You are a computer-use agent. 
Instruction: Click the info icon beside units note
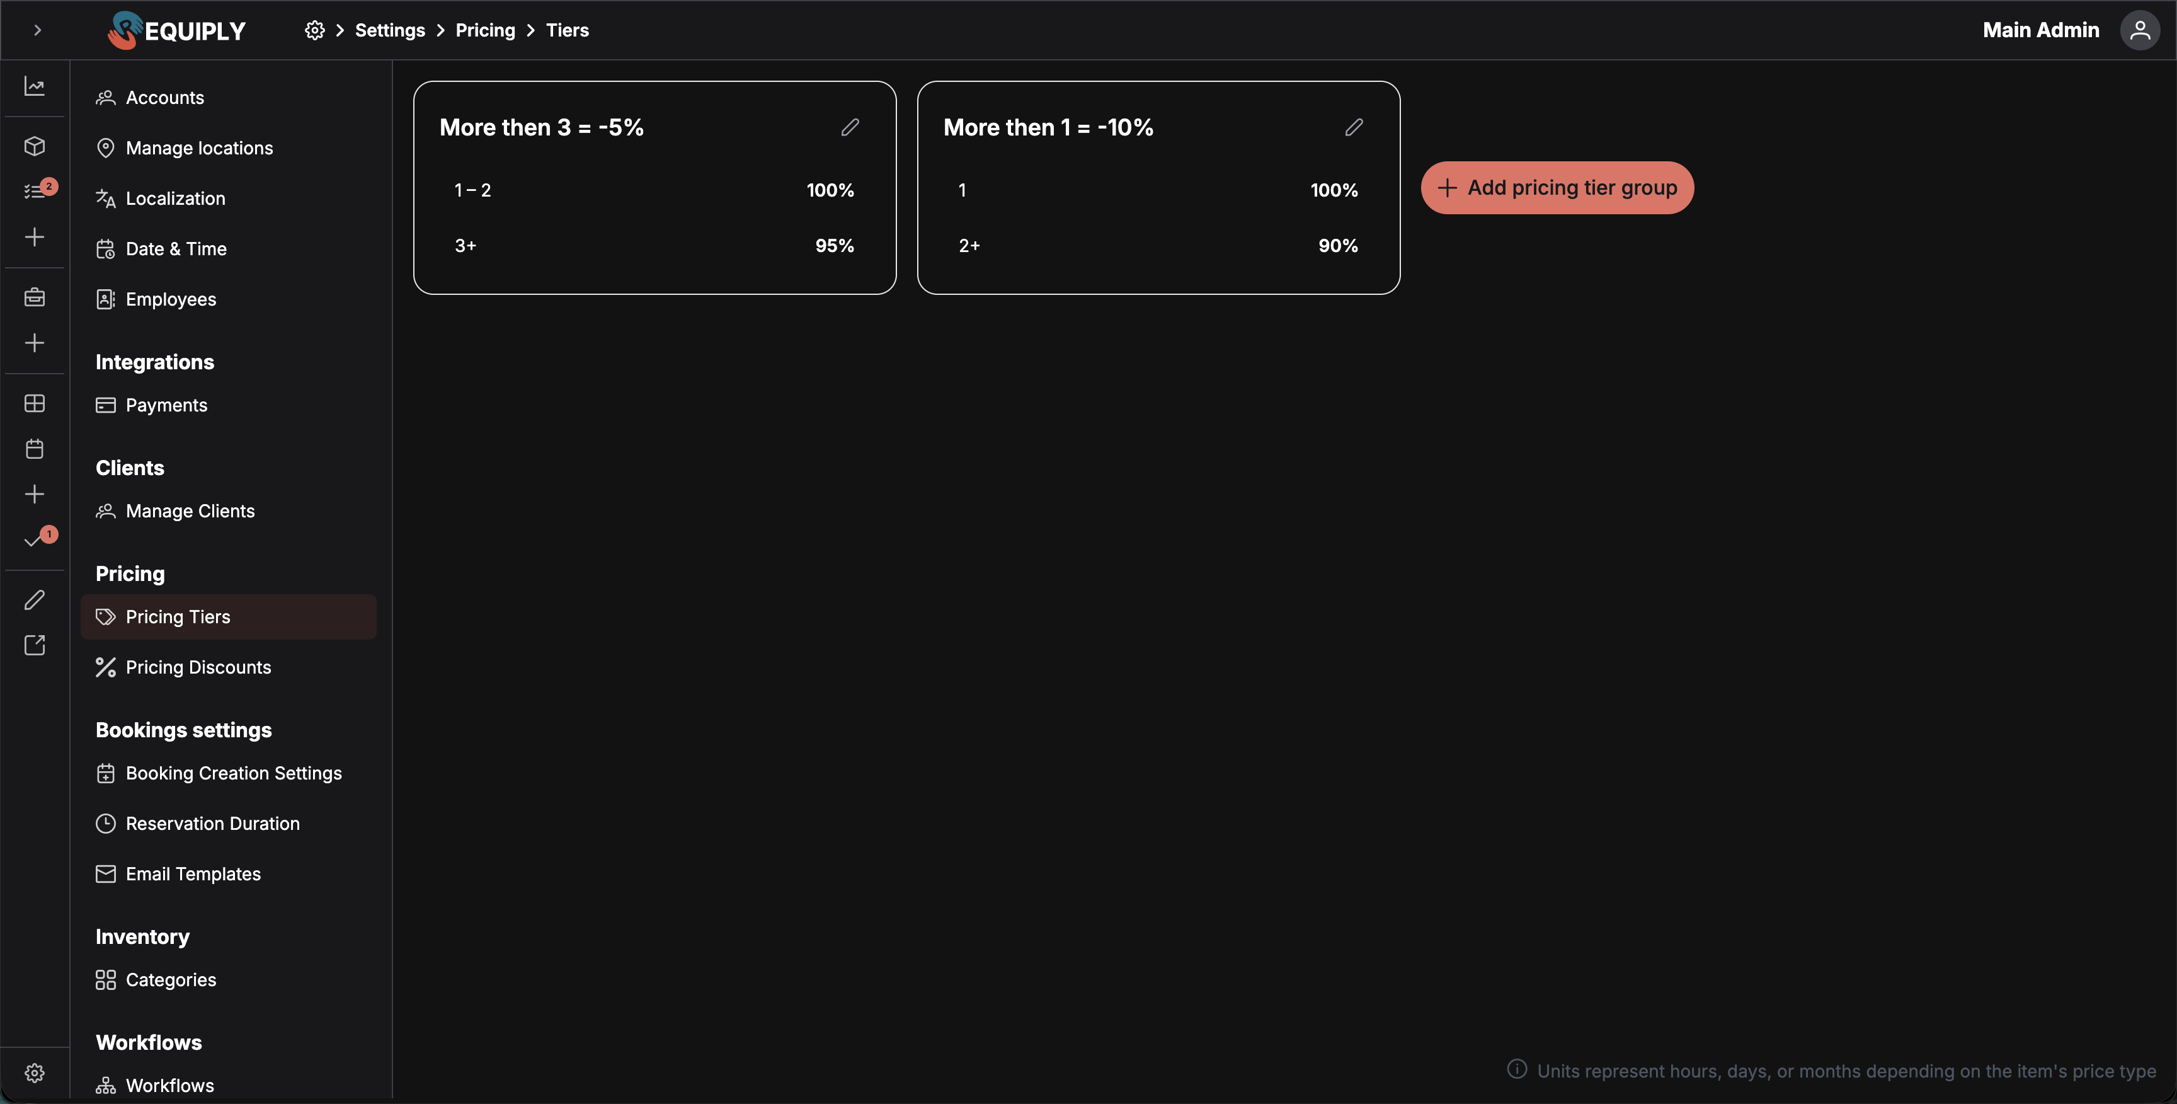1517,1069
